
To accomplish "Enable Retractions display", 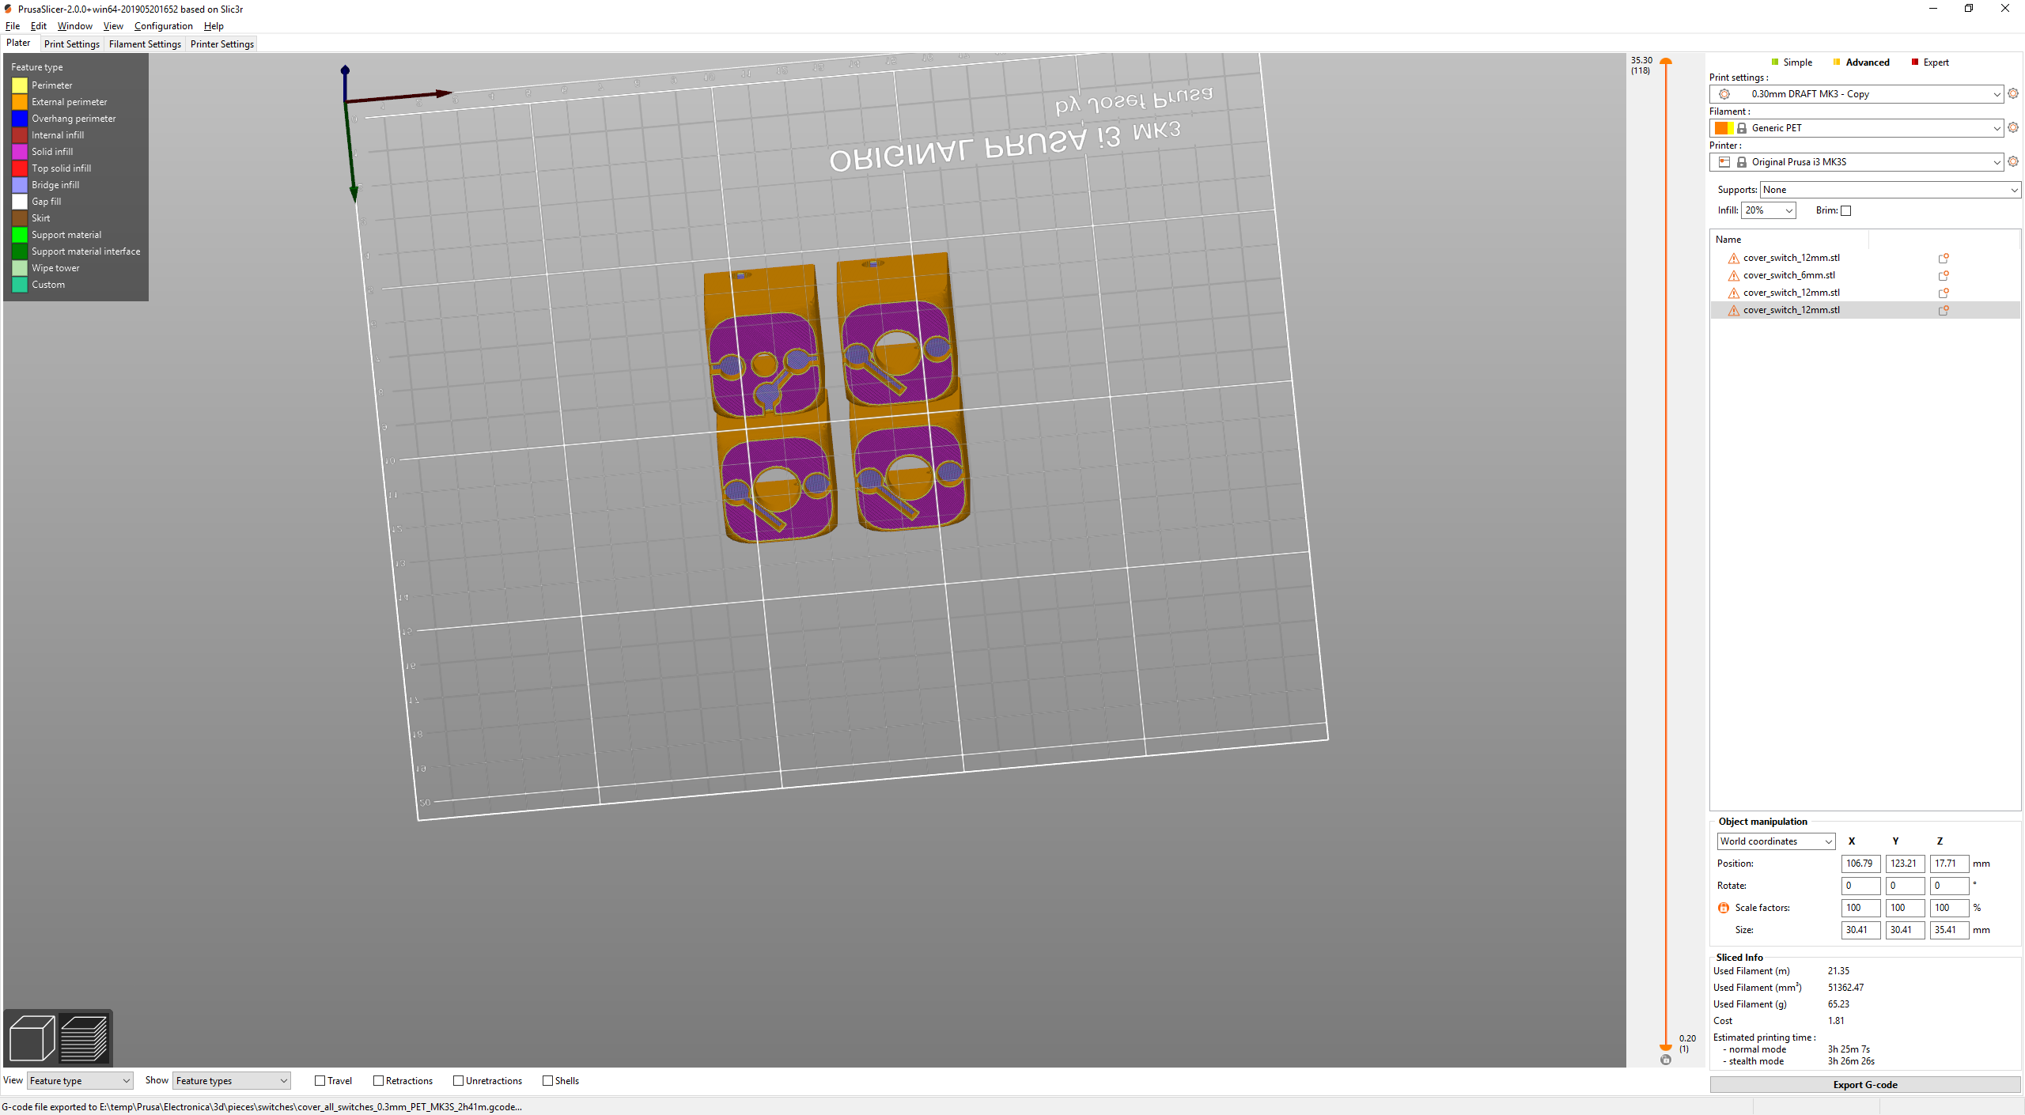I will pos(379,1081).
